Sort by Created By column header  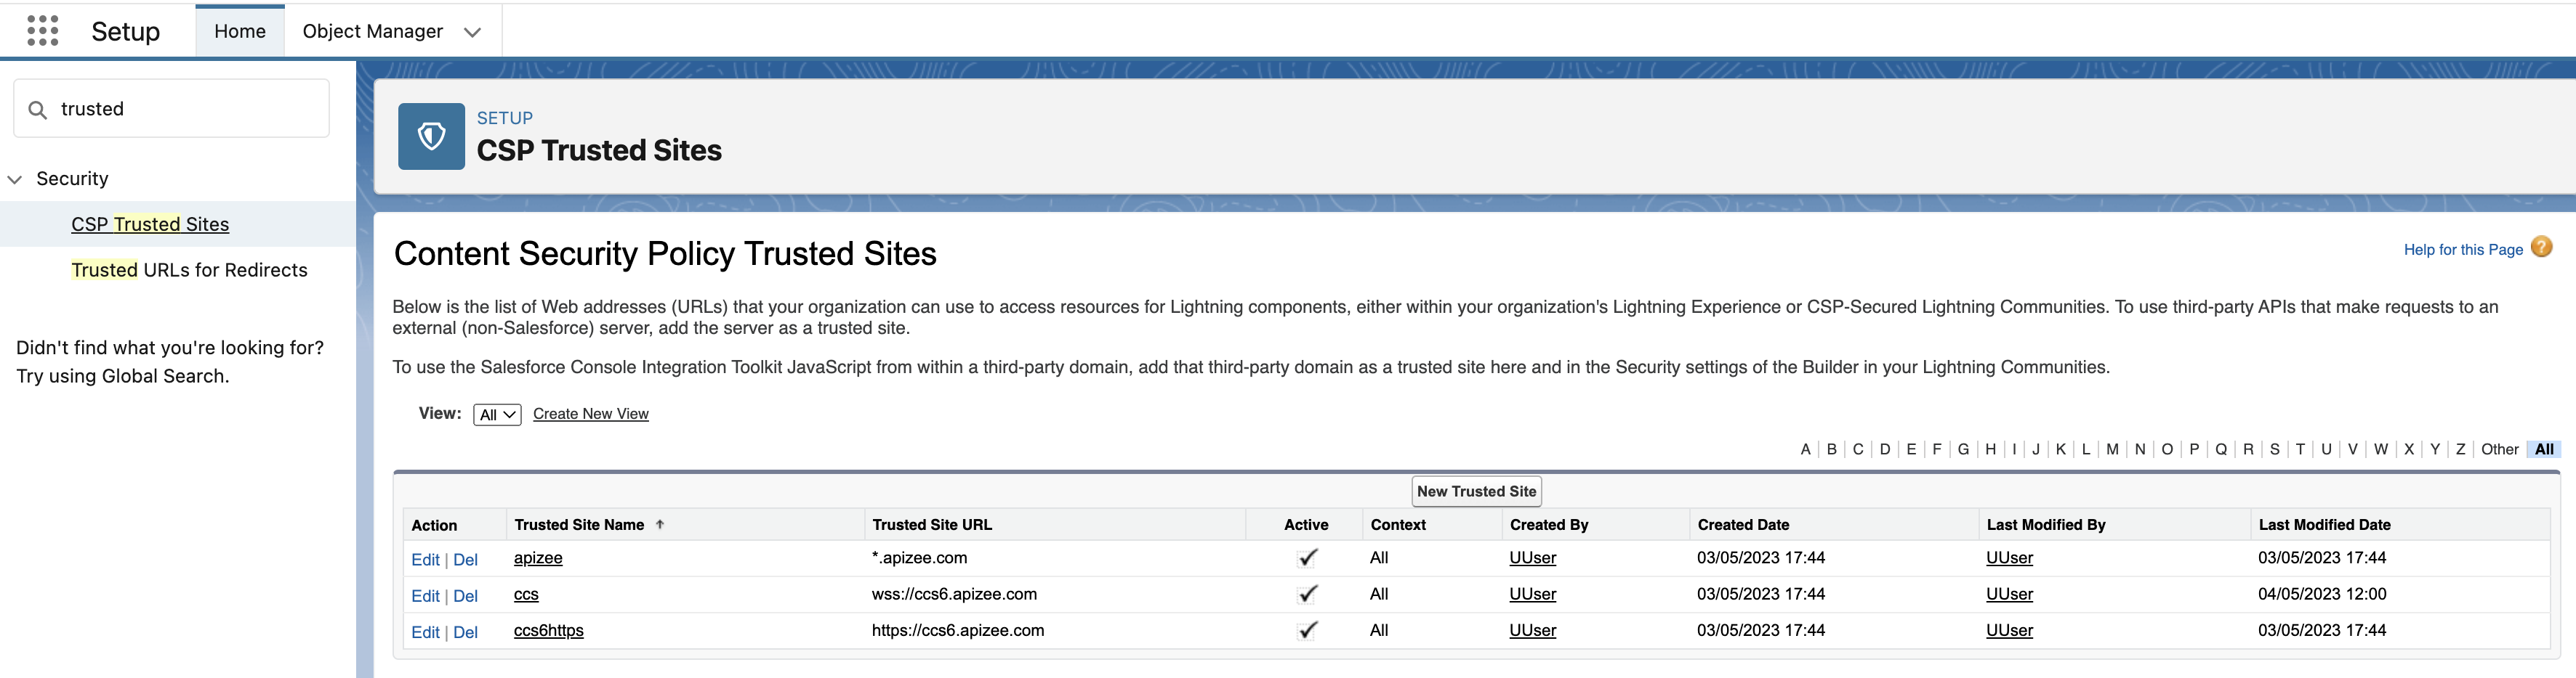[1549, 524]
